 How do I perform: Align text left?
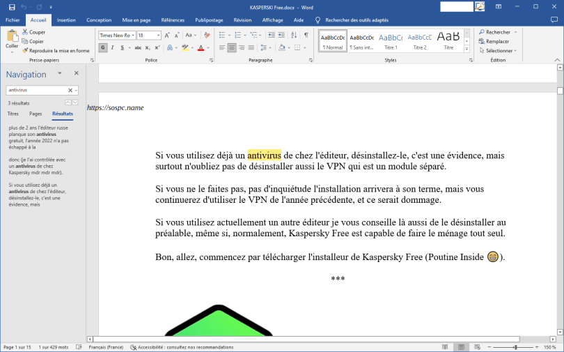(x=222, y=47)
